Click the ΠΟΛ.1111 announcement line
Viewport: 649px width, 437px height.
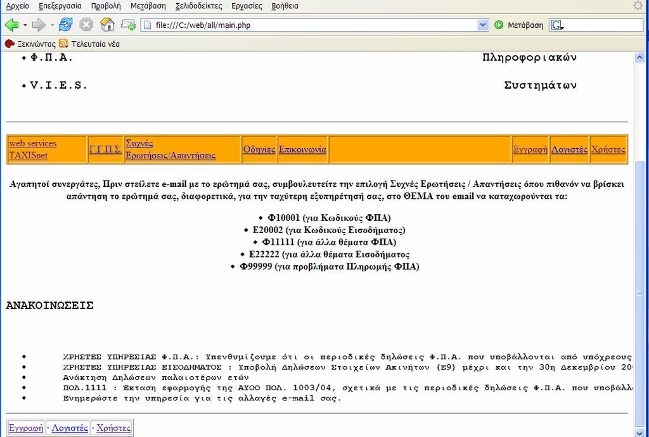point(348,388)
